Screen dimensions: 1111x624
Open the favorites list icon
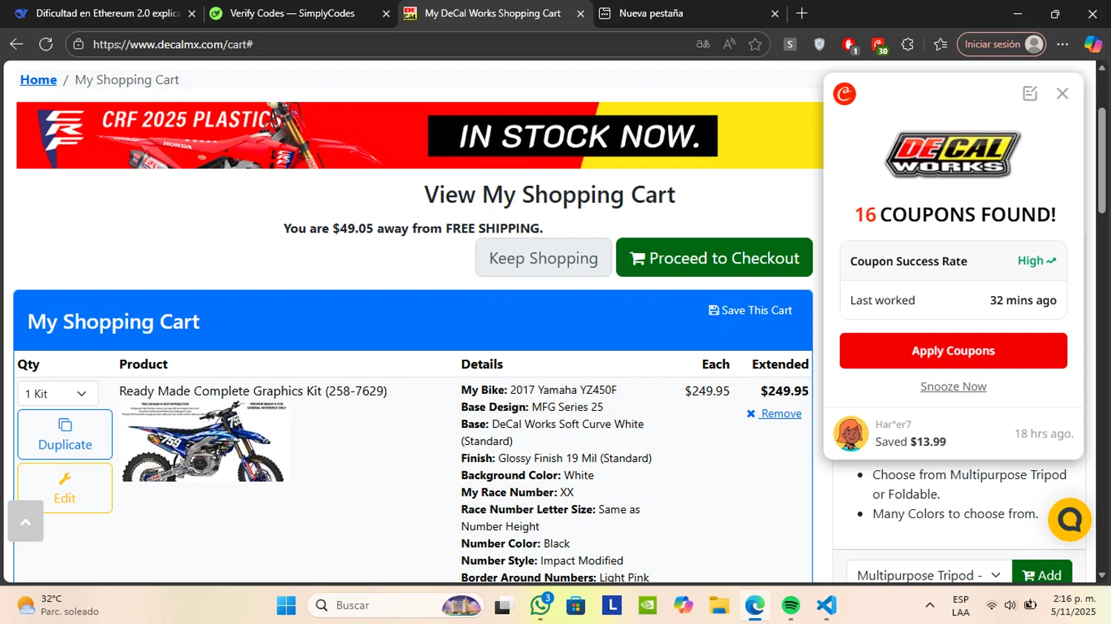tap(941, 44)
